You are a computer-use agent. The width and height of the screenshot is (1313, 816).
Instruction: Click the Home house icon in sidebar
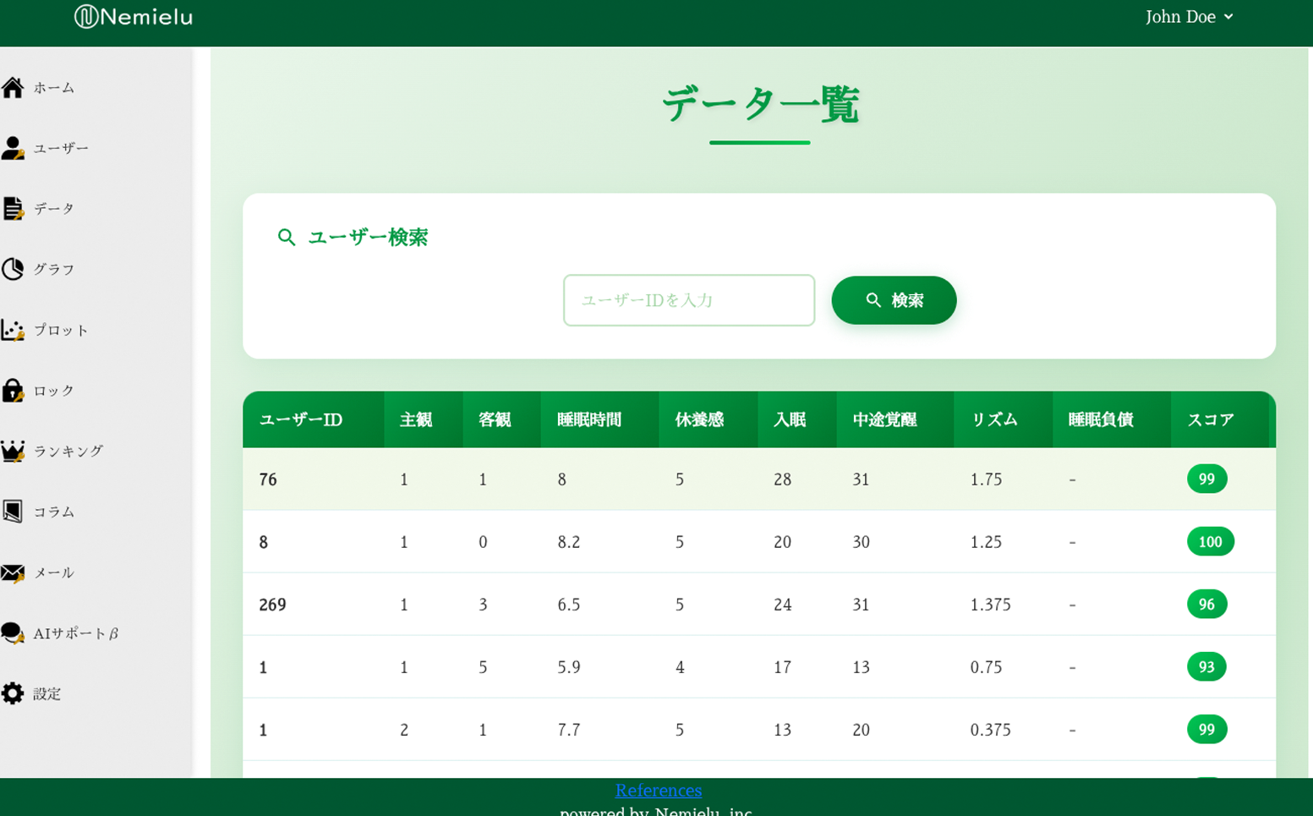13,87
